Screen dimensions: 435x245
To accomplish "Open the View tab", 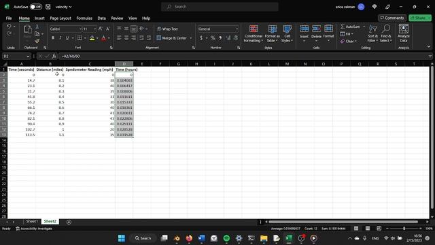I will (133, 18).
